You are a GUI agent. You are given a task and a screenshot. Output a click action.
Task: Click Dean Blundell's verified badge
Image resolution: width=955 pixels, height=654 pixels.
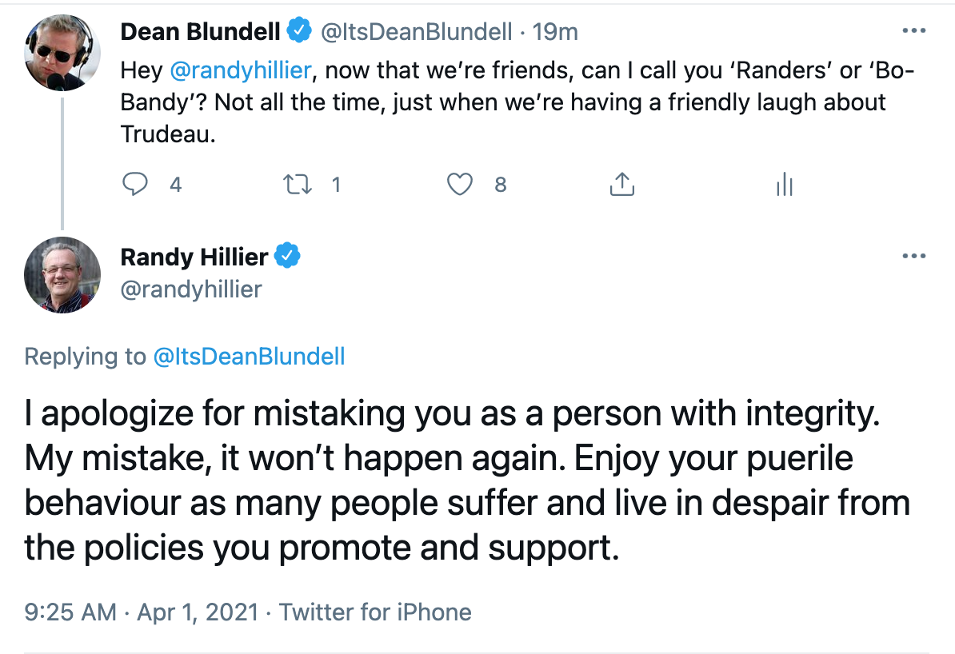coord(299,30)
